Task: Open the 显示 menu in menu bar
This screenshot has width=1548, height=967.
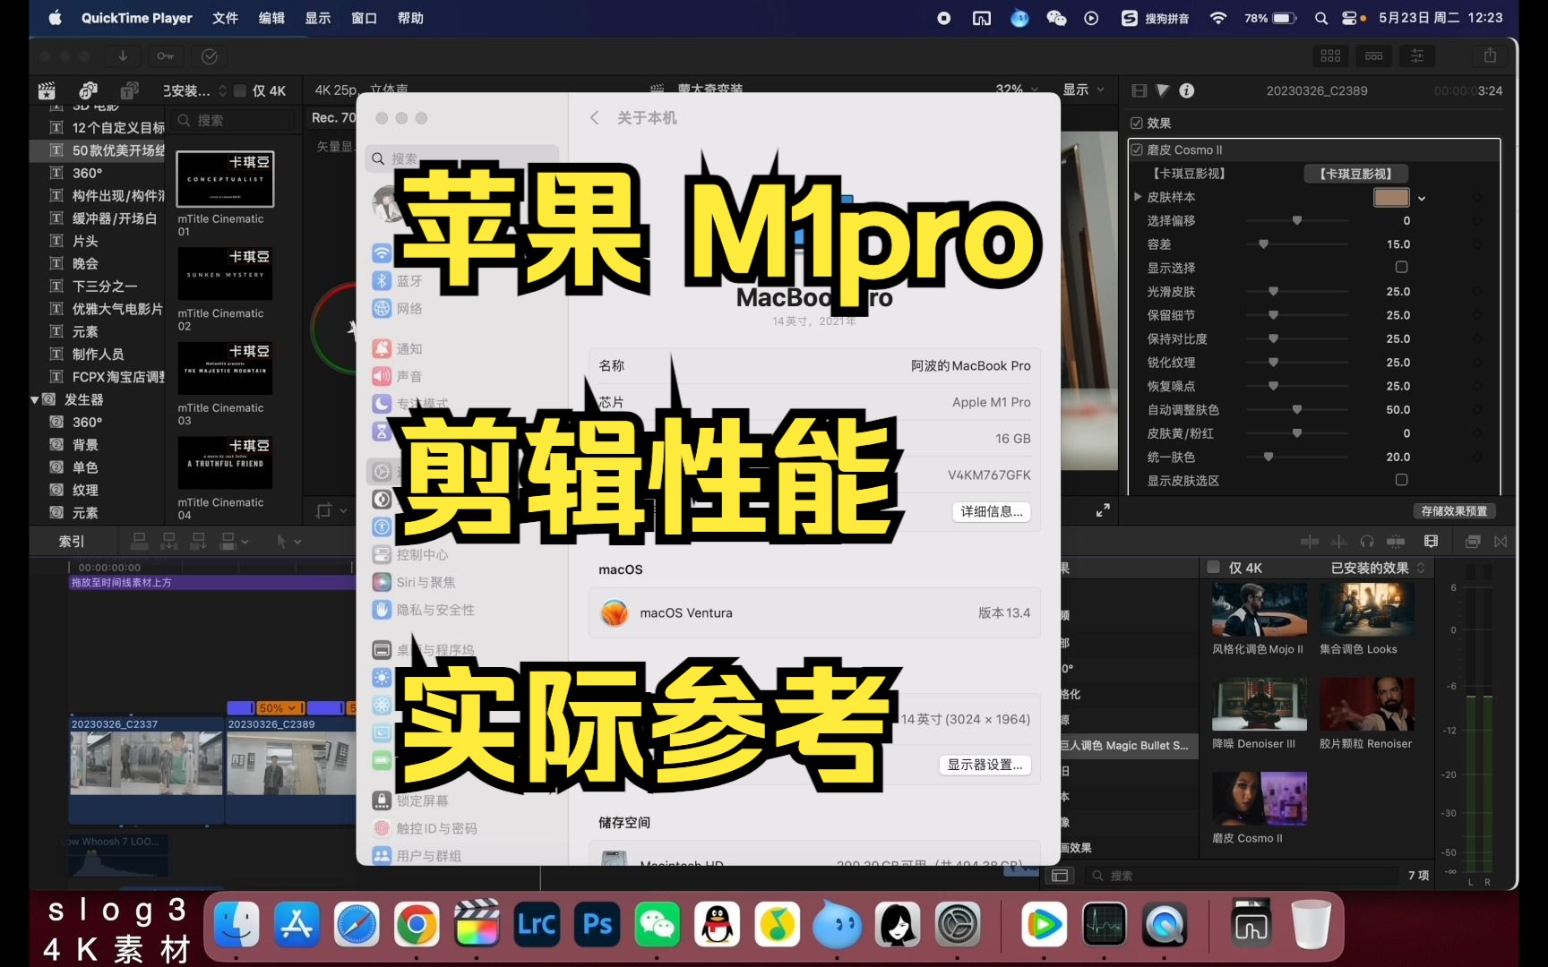Action: click(318, 18)
